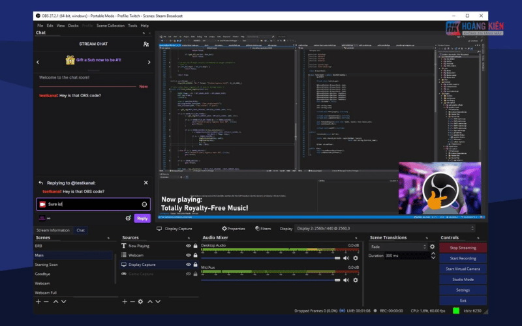
Task: Toggle lock on Webcam source
Action: (x=195, y=255)
